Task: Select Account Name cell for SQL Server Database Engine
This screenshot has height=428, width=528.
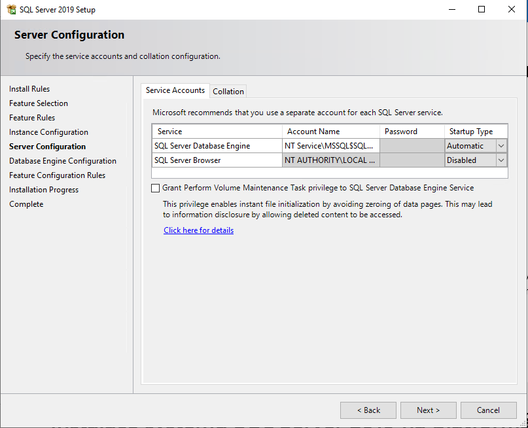Action: tap(330, 146)
